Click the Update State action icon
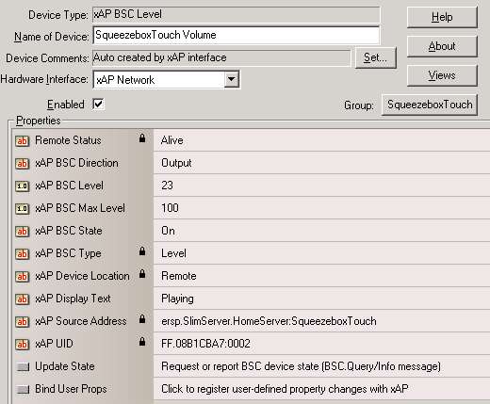The image size is (490, 404). point(23,366)
